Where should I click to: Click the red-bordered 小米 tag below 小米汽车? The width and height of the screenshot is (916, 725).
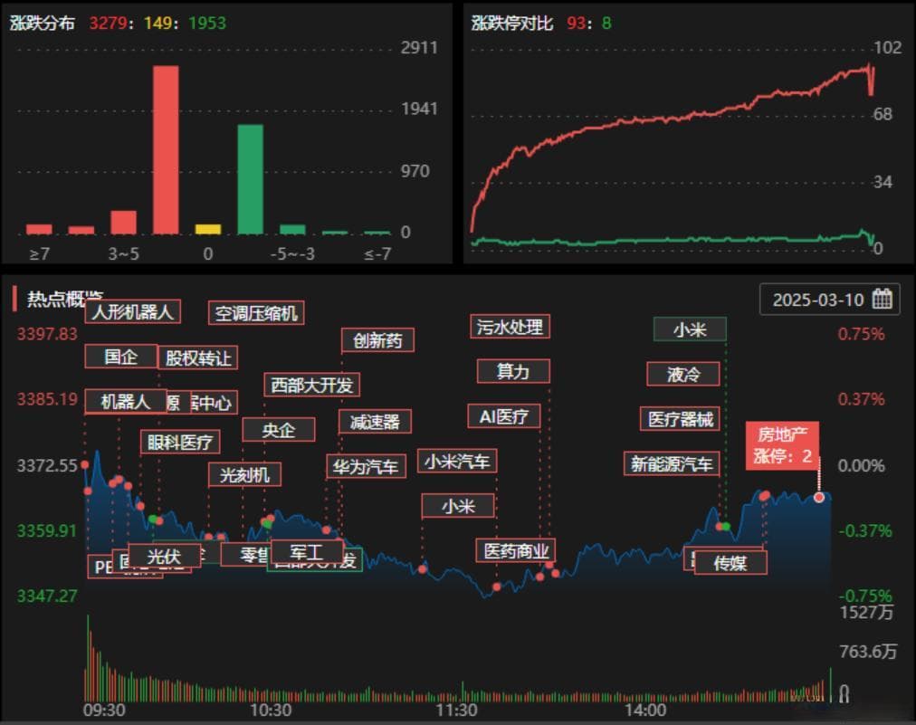click(458, 506)
